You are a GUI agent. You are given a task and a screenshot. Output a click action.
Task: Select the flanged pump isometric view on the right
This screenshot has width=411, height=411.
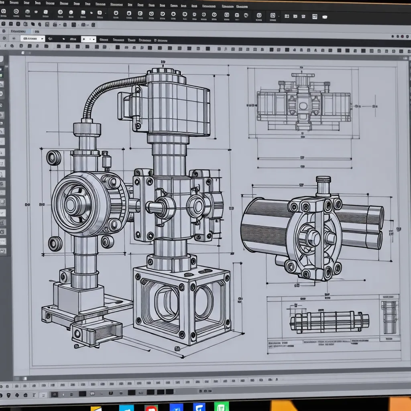click(312, 229)
